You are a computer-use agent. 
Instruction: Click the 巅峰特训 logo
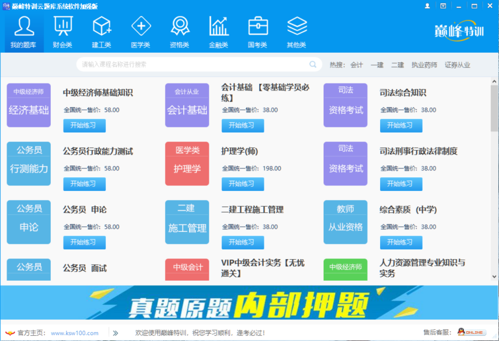click(459, 31)
